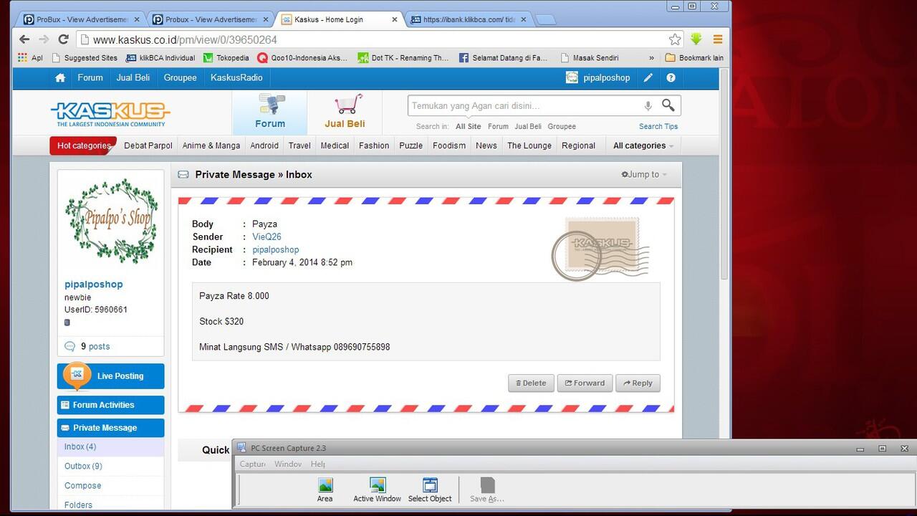The width and height of the screenshot is (917, 516).
Task: Open Outbox (9) folder
Action: point(83,467)
